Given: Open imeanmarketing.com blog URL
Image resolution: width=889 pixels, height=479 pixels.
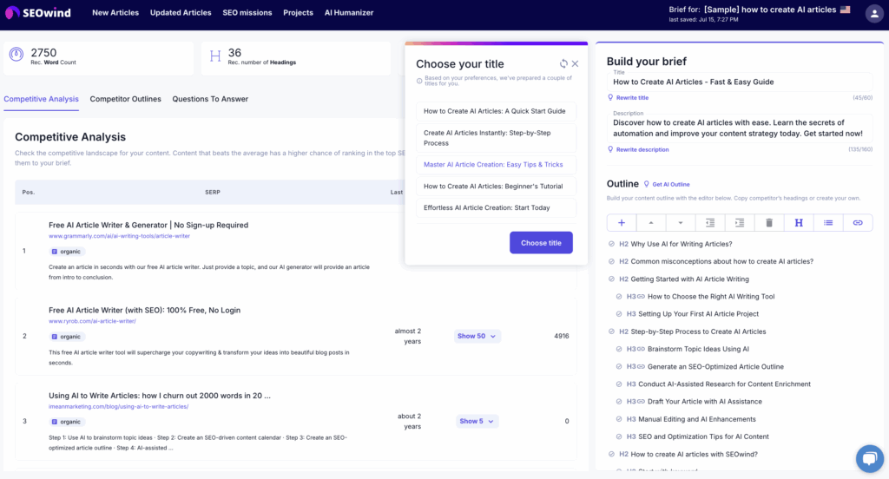Looking at the screenshot, I should (x=118, y=406).
